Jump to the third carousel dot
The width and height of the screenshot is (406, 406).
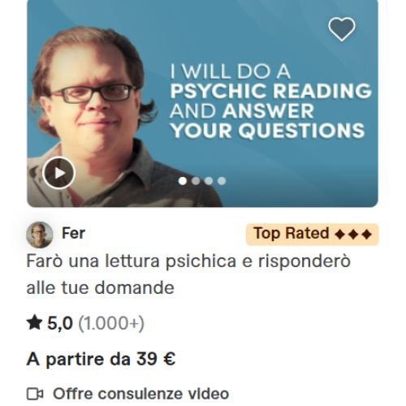click(209, 181)
